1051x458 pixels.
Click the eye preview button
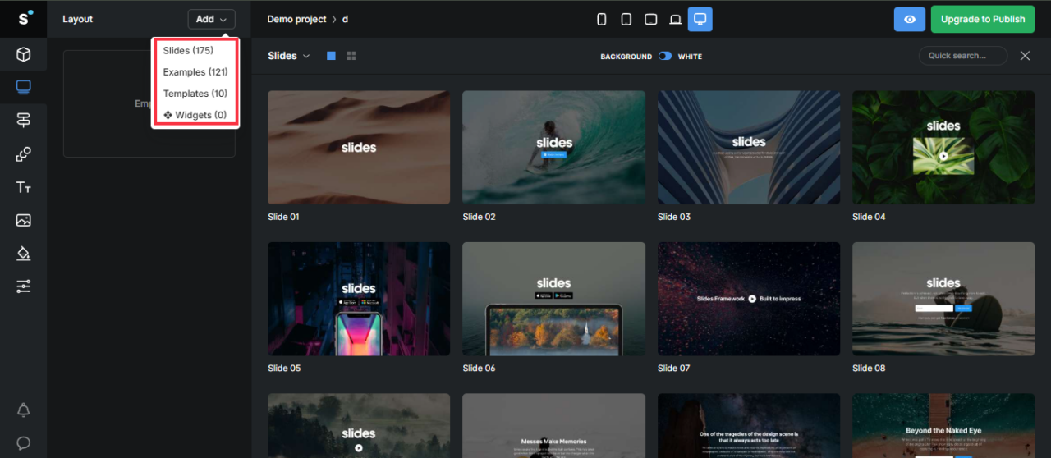click(910, 19)
